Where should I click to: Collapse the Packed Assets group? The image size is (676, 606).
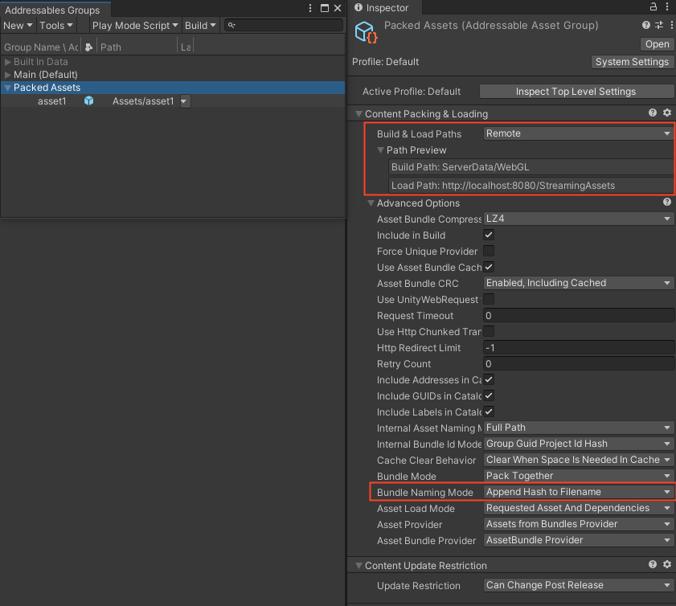[8, 87]
